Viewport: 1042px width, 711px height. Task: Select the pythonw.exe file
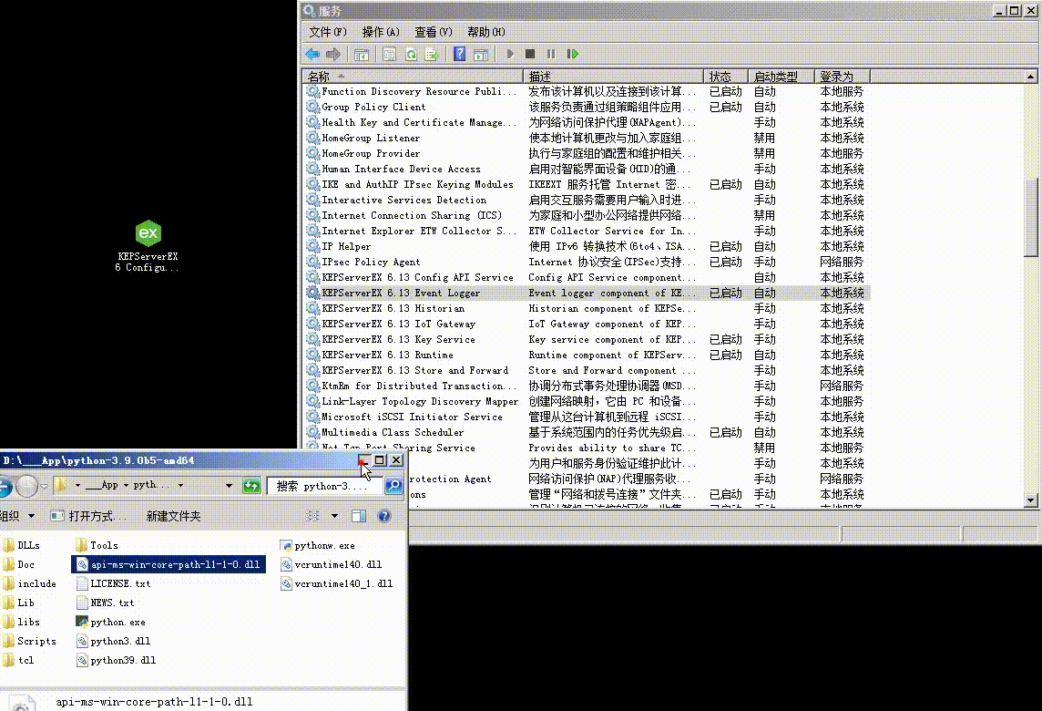pyautogui.click(x=318, y=545)
